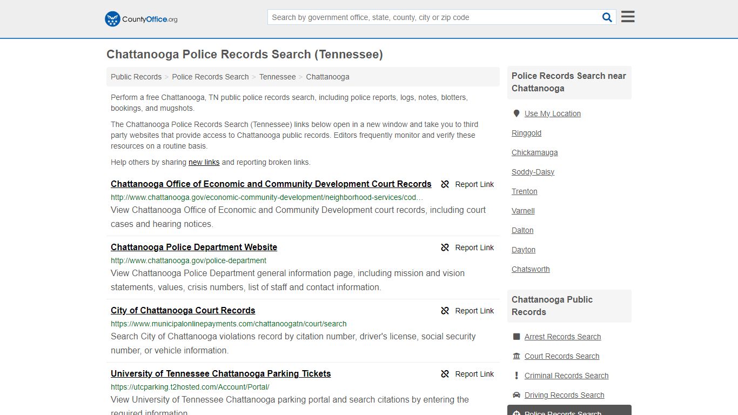This screenshot has height=415, width=738.
Task: Click the location pin icon
Action: pyautogui.click(x=516, y=113)
